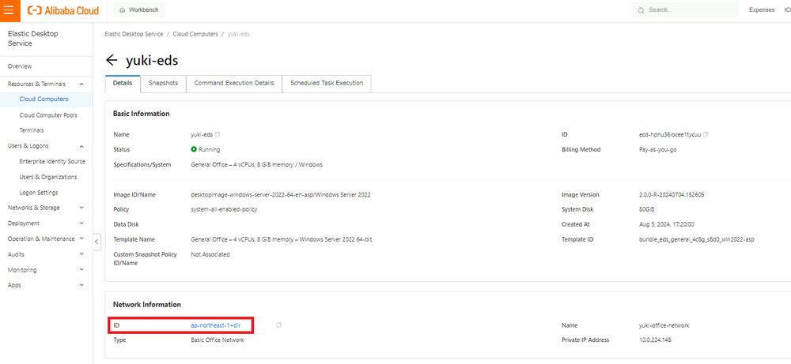791x364 pixels.
Task: Click the yuki-office-network name value
Action: (x=664, y=326)
